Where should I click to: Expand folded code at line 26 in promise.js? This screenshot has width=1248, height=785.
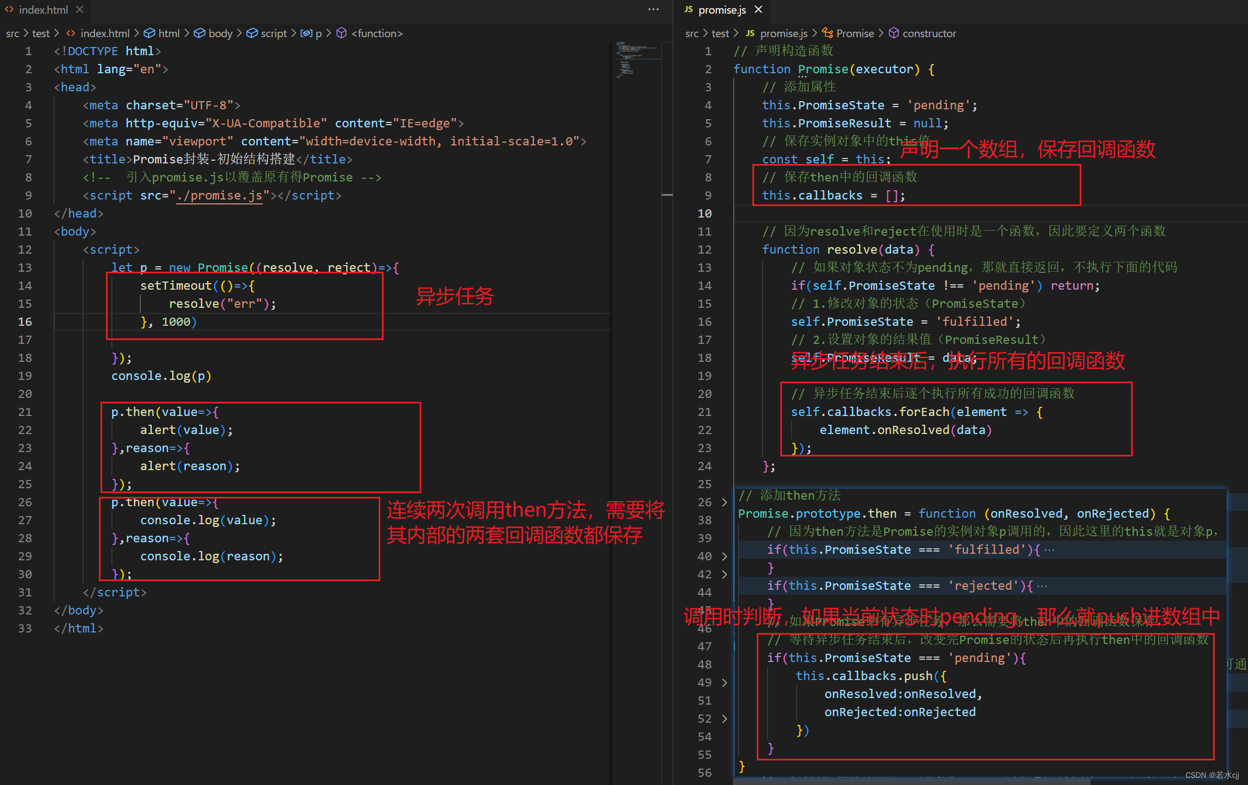coord(725,502)
